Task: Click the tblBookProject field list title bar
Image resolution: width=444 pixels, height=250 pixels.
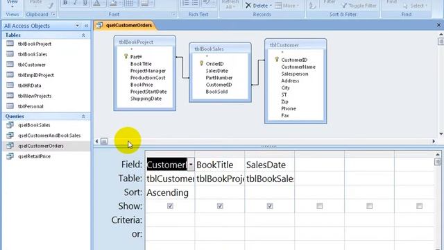Action: [145, 42]
